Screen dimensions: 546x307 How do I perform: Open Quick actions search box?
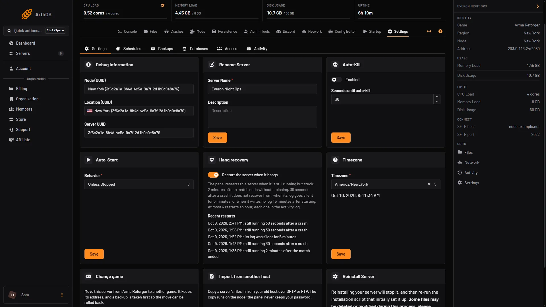pos(36,30)
